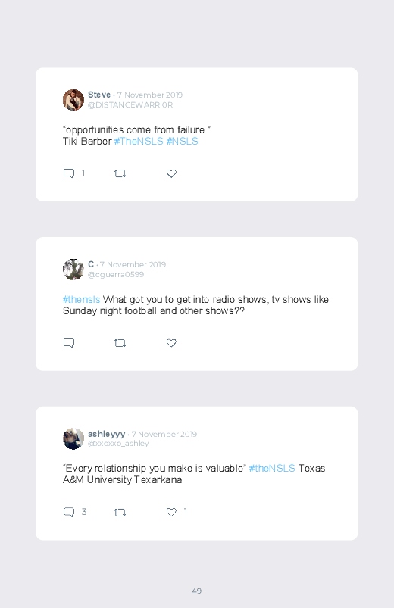Viewport: 394px width, 608px height.
Task: Reply to C's radio shows question
Action: (x=69, y=343)
